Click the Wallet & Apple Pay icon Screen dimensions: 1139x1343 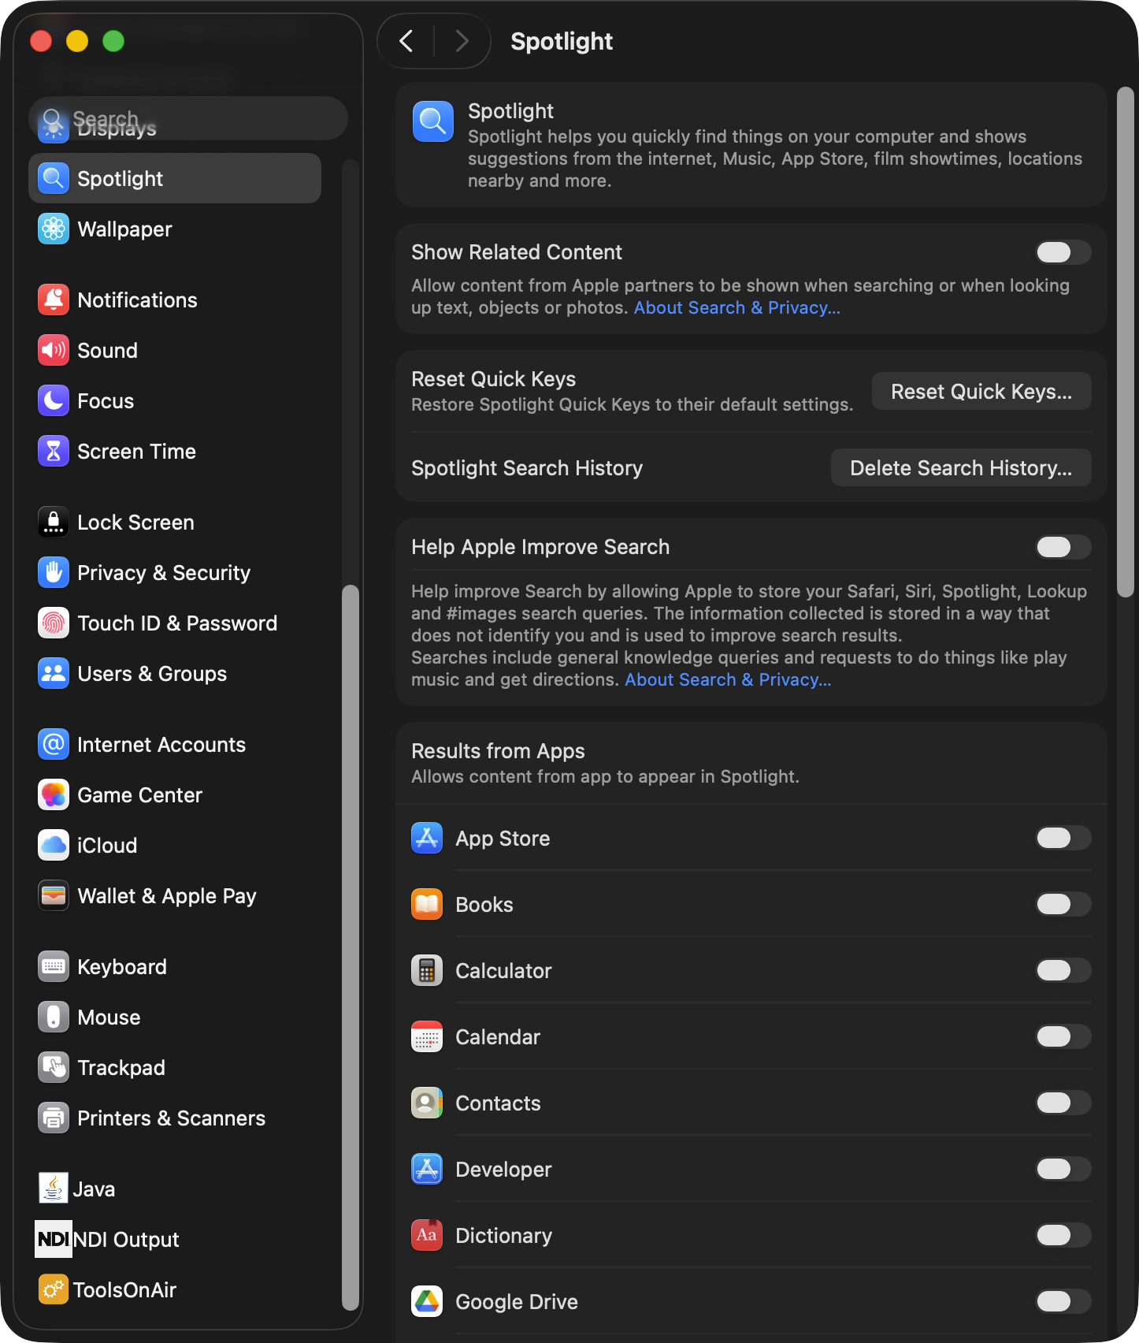coord(54,896)
